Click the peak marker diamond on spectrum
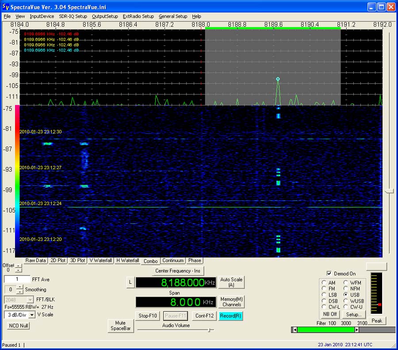 [278, 79]
